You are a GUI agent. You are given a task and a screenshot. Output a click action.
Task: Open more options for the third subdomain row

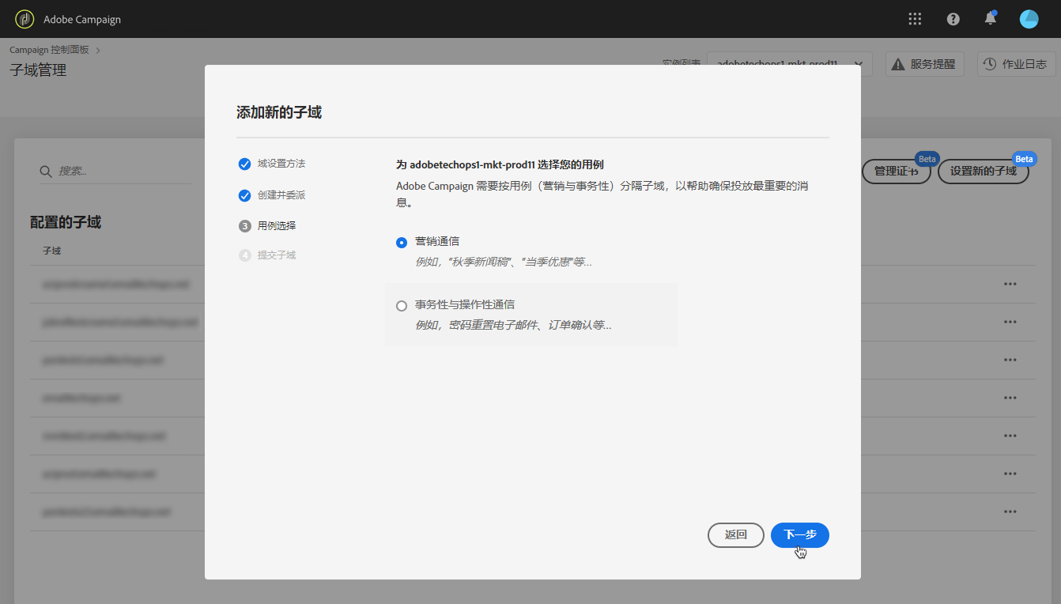coord(1010,360)
